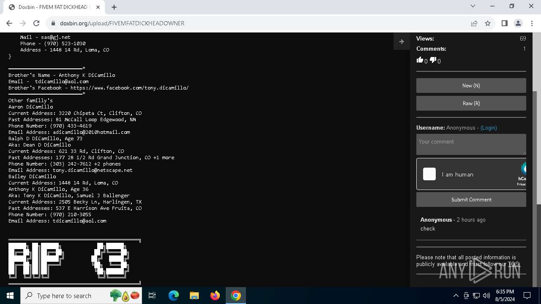
Task: Focus the Your comment text box
Action: 471,144
